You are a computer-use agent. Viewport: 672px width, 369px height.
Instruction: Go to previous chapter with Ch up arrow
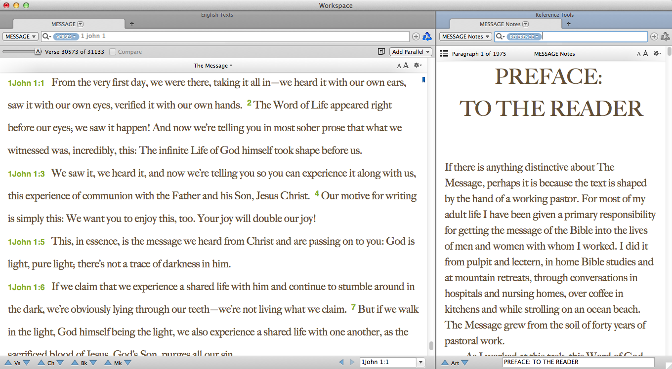[x=42, y=363]
